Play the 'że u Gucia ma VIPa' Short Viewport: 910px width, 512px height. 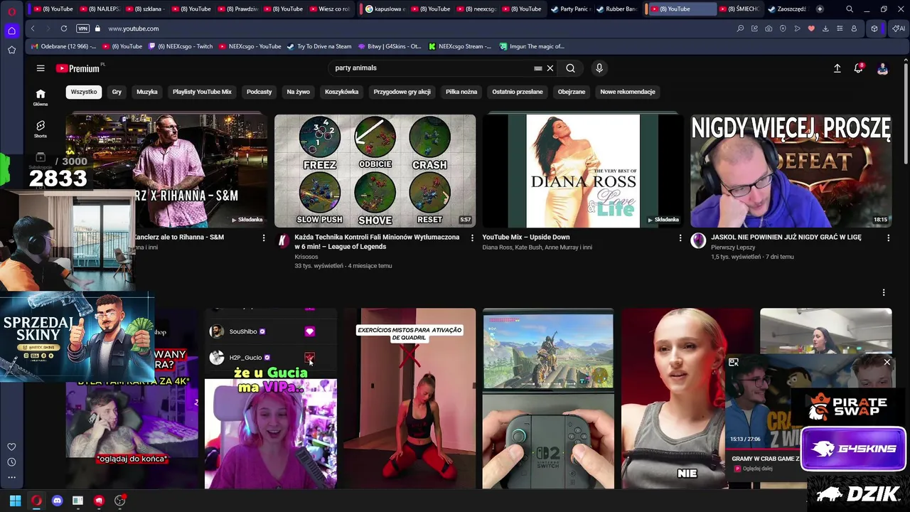[271, 398]
